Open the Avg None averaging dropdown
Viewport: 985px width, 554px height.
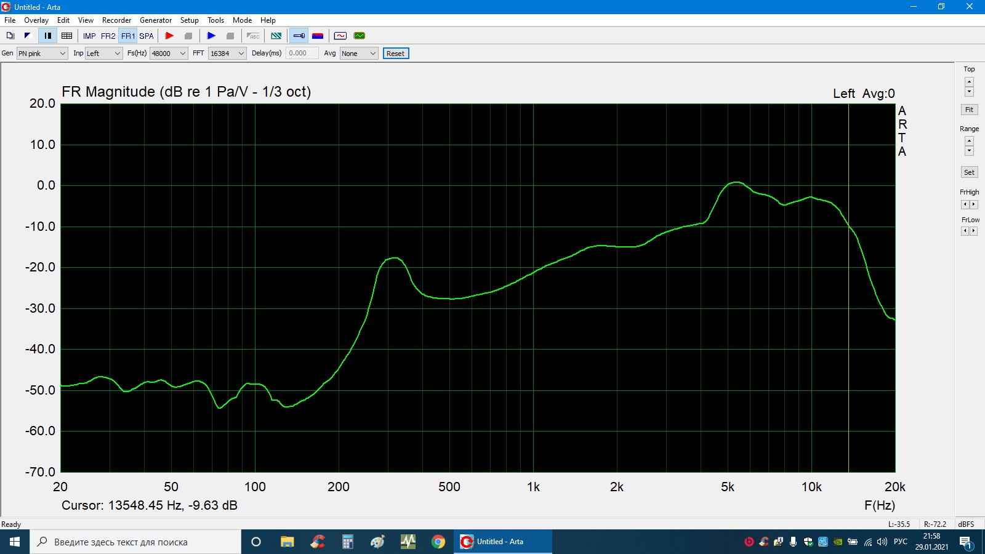pyautogui.click(x=359, y=54)
